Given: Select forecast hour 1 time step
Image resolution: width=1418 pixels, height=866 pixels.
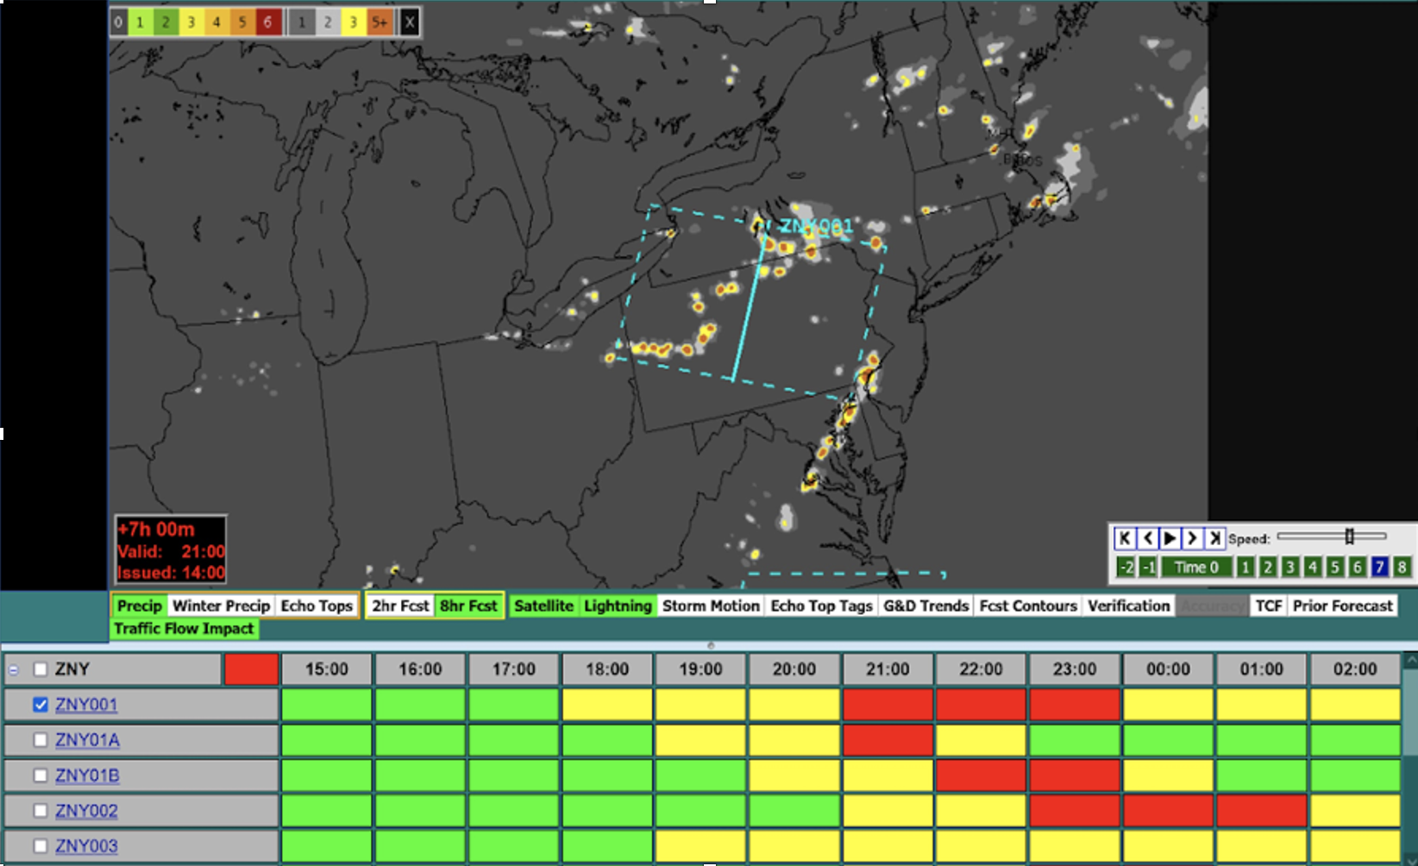Looking at the screenshot, I should [1245, 567].
